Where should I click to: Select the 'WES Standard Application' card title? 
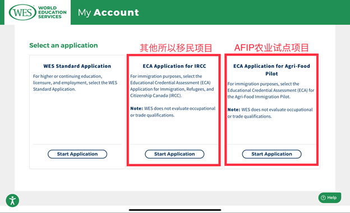pyautogui.click(x=77, y=66)
